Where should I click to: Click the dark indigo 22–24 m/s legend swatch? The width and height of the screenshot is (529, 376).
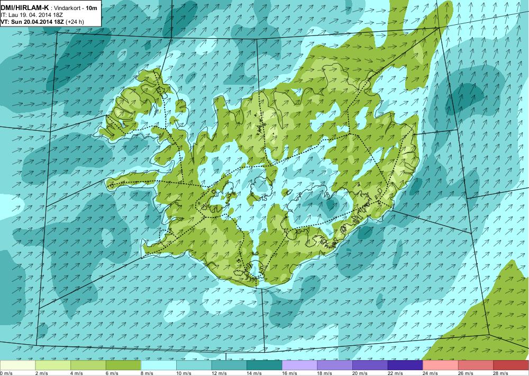[406, 365]
